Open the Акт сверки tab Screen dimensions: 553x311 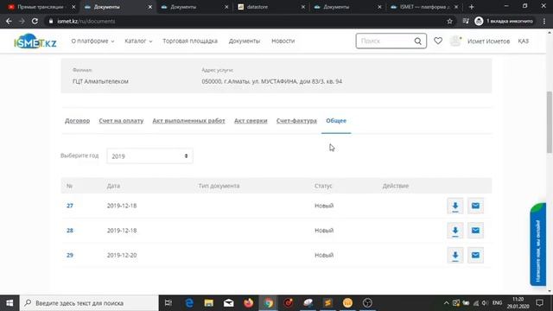(251, 121)
